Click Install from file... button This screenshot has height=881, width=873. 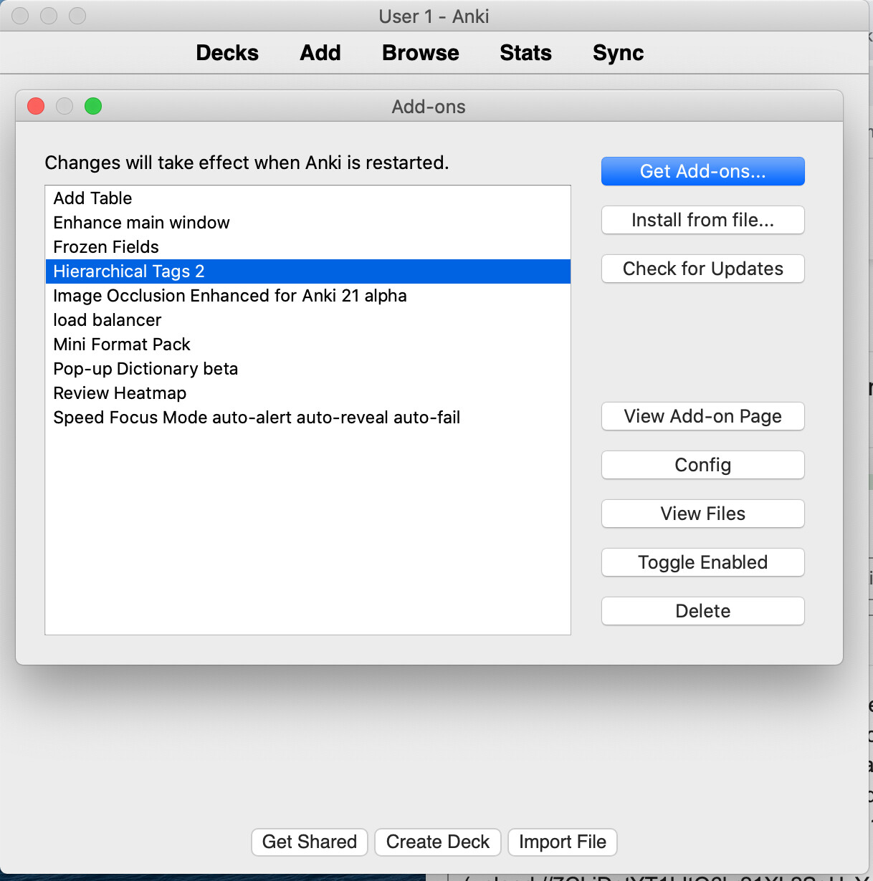click(703, 220)
